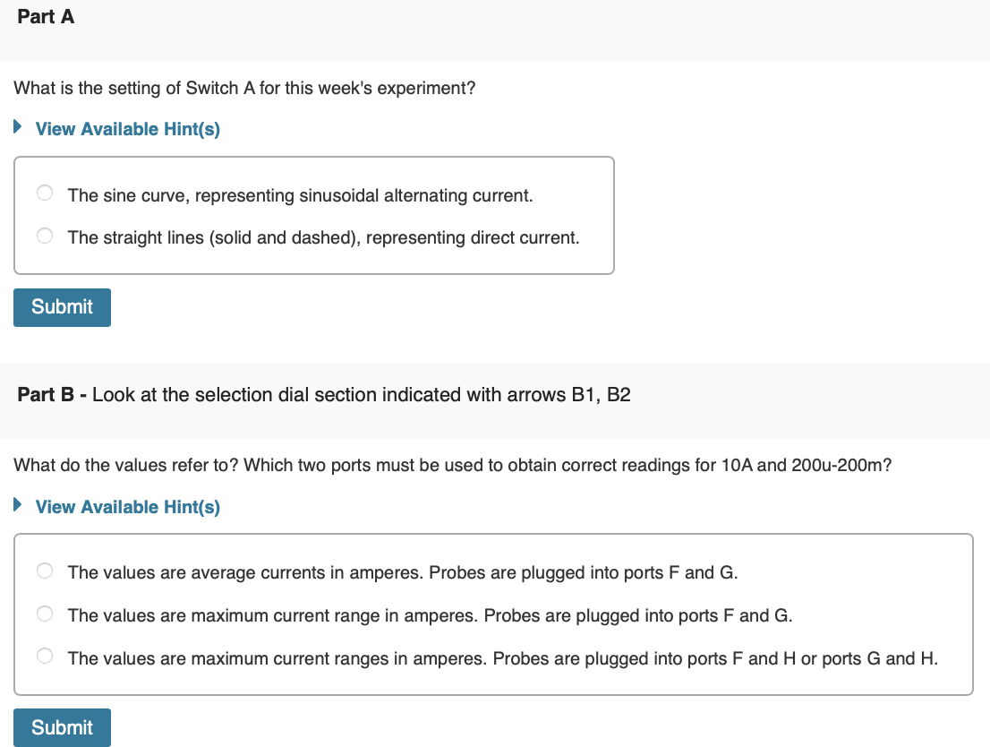Click the Part B selection dial heading
The image size is (990, 747).
click(x=324, y=395)
